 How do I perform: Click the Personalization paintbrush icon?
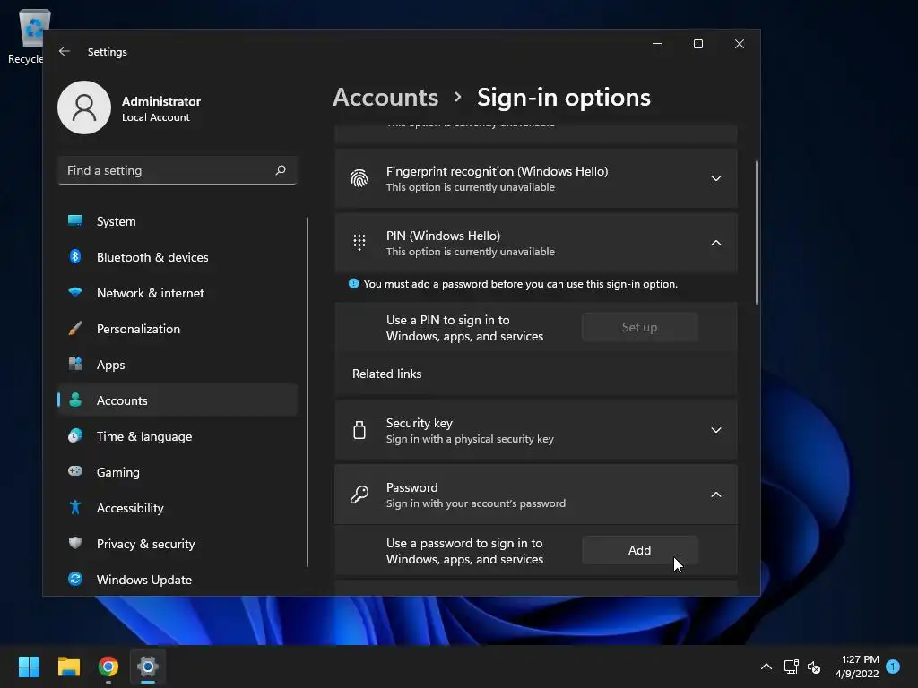75,328
